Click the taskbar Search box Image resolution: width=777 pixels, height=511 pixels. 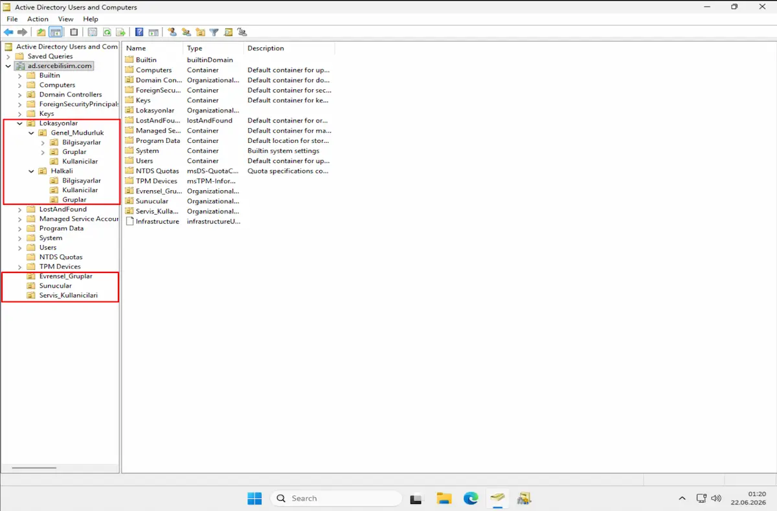click(336, 498)
